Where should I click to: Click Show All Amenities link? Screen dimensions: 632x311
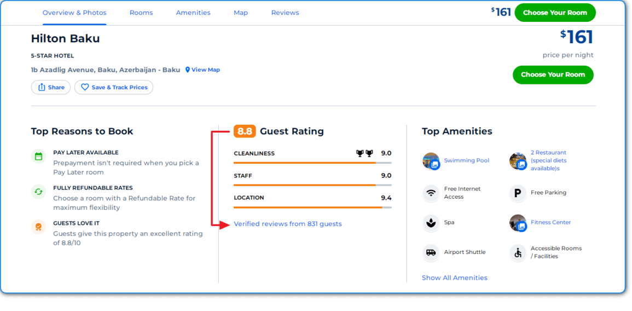tap(455, 278)
